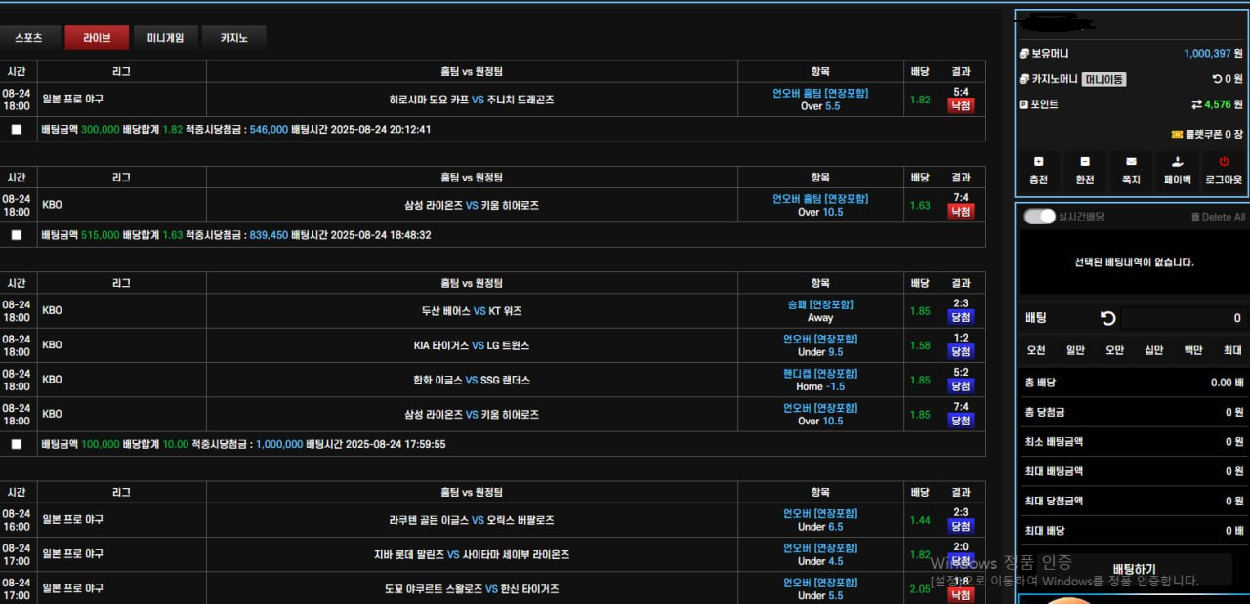Open the 쪽지 message envelope icon

coord(1131,172)
